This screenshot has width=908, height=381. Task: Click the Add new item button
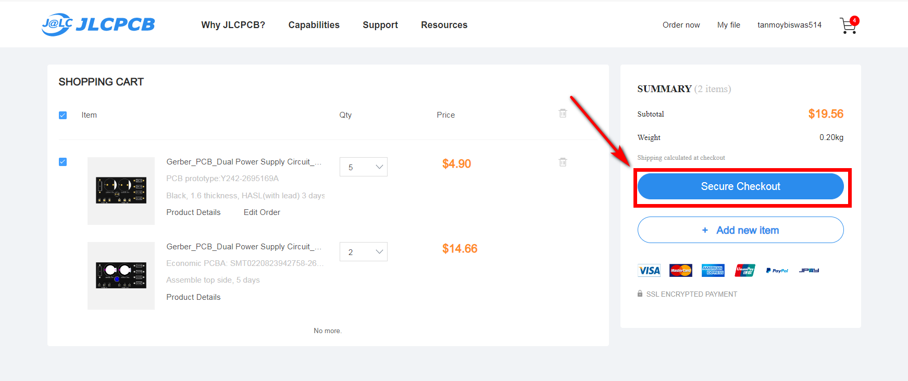point(740,230)
